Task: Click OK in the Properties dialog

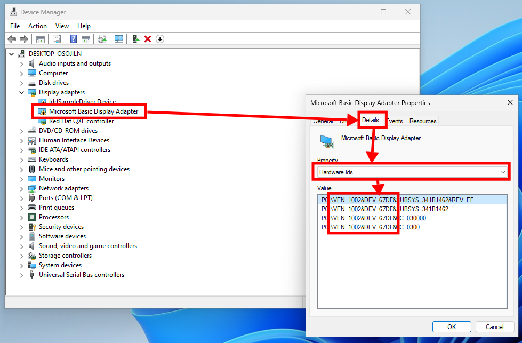Action: point(452,326)
